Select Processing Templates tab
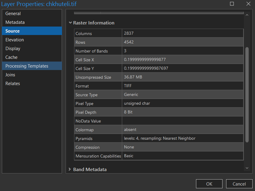The image size is (255, 191). point(27,66)
